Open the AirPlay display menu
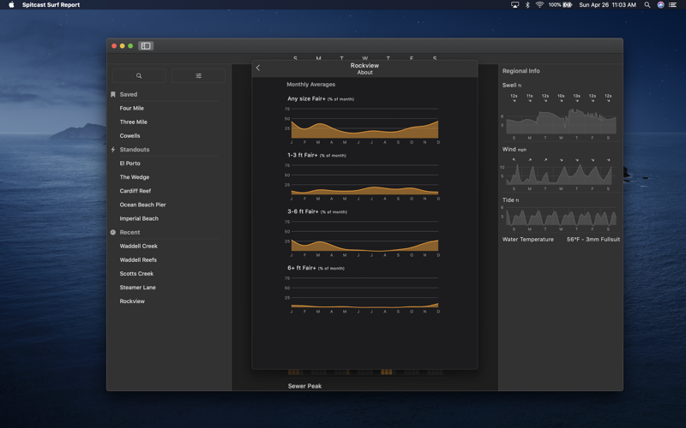Viewport: 686px width, 428px height. click(514, 5)
